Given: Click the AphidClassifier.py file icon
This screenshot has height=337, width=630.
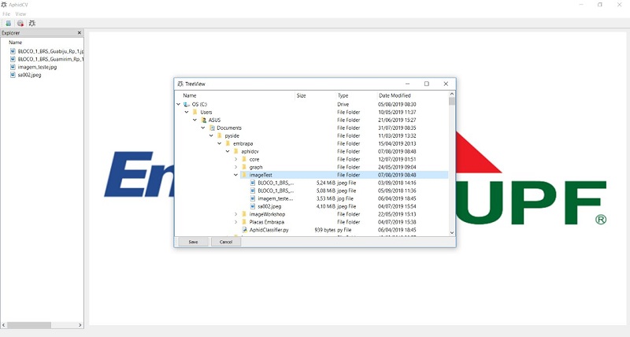Looking at the screenshot, I should [244, 230].
